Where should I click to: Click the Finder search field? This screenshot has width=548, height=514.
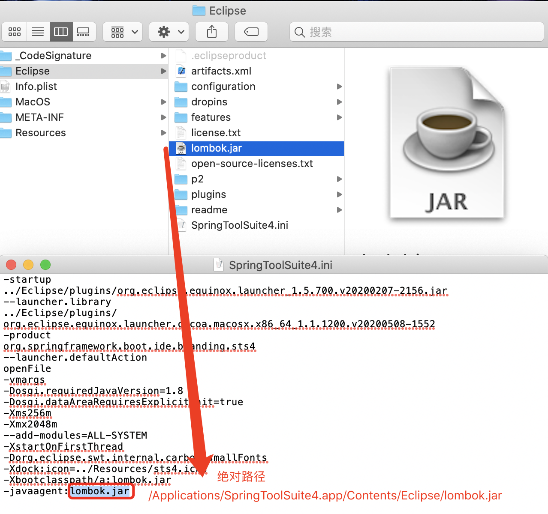pos(417,32)
